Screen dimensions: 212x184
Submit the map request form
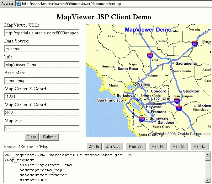coord(49,137)
